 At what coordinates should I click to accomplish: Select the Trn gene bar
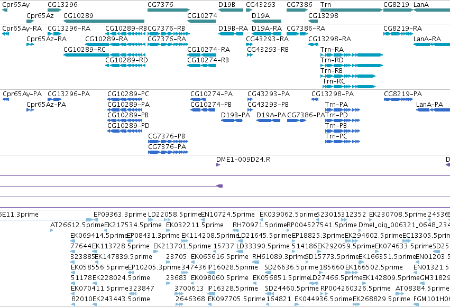click(x=352, y=10)
